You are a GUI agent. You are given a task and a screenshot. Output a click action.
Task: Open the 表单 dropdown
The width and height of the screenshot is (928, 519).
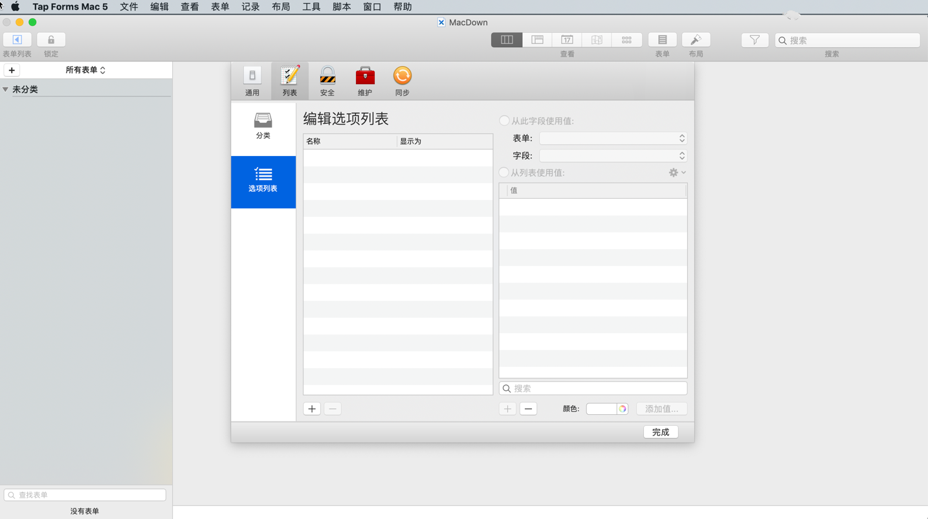pyautogui.click(x=613, y=138)
